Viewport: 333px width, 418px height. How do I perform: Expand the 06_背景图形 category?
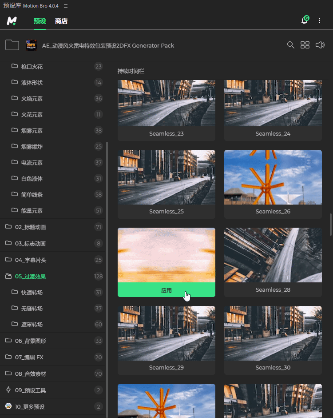pyautogui.click(x=53, y=341)
